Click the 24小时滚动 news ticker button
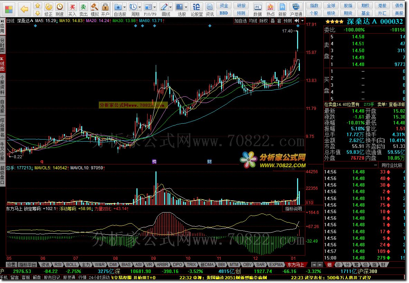Screen dimensions: 409x283 [99, 277]
